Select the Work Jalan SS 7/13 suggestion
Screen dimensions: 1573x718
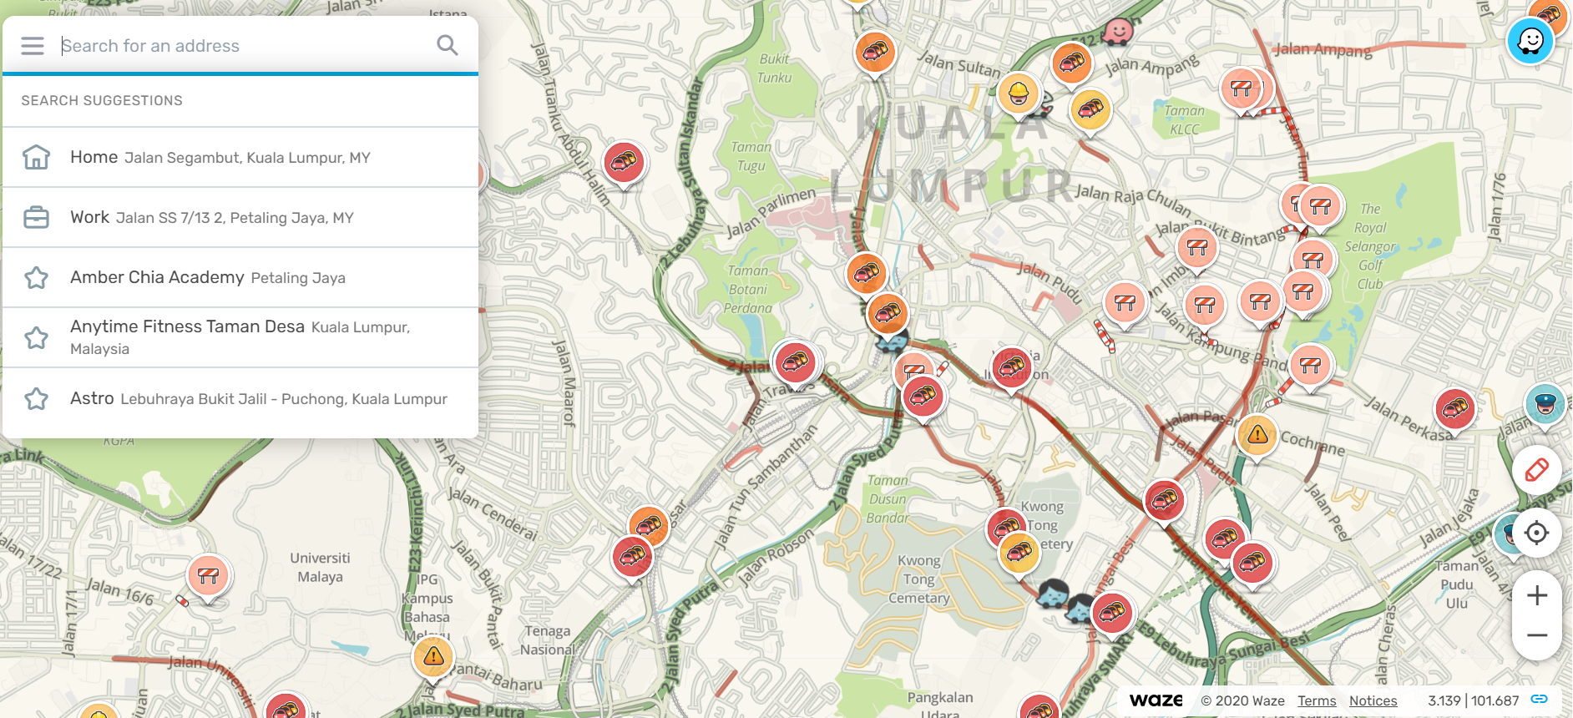point(240,217)
